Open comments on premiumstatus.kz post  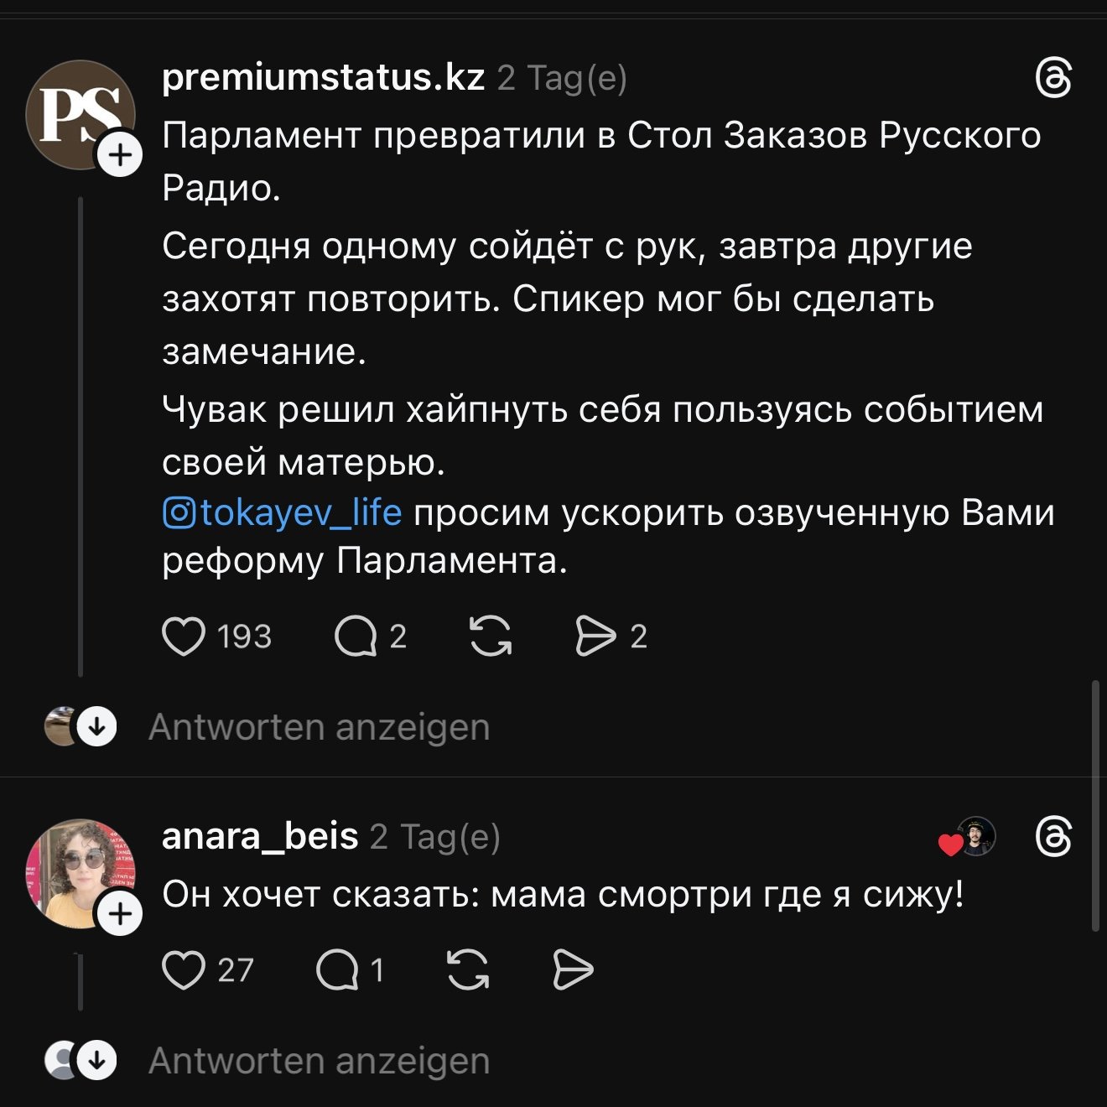(356, 637)
